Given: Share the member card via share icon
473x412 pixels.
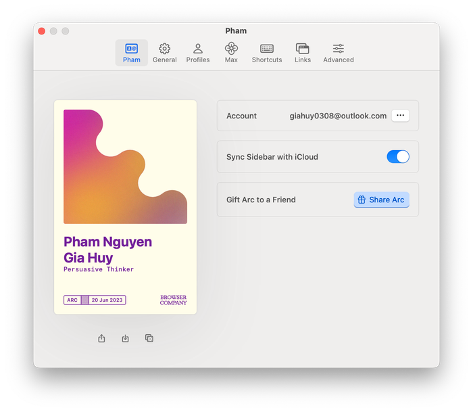Looking at the screenshot, I should click(101, 338).
